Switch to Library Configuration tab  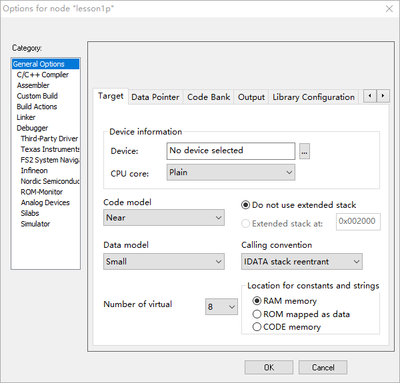313,97
